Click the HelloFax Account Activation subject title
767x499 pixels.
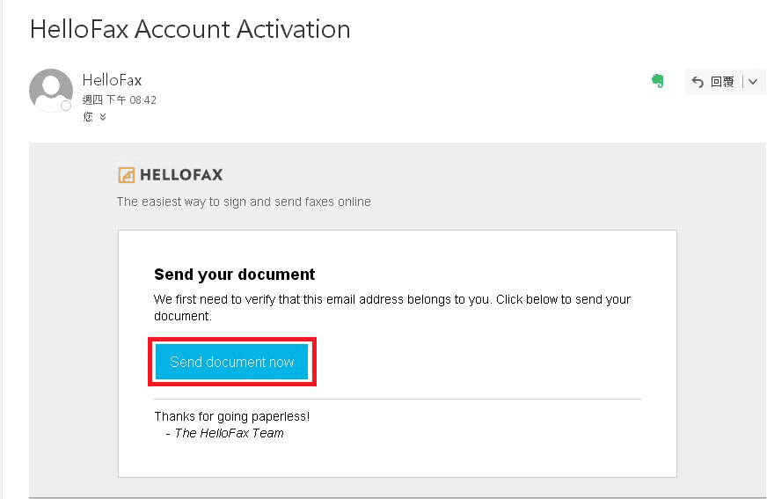tap(190, 29)
